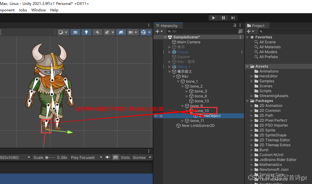Open the Jobs menu
This screenshot has width=312, height=184.
tap(23, 10)
